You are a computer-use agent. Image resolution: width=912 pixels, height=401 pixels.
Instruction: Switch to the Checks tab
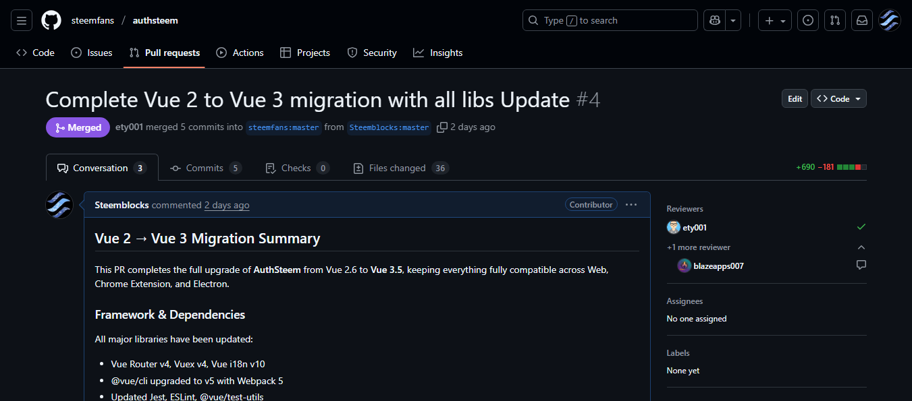click(297, 168)
